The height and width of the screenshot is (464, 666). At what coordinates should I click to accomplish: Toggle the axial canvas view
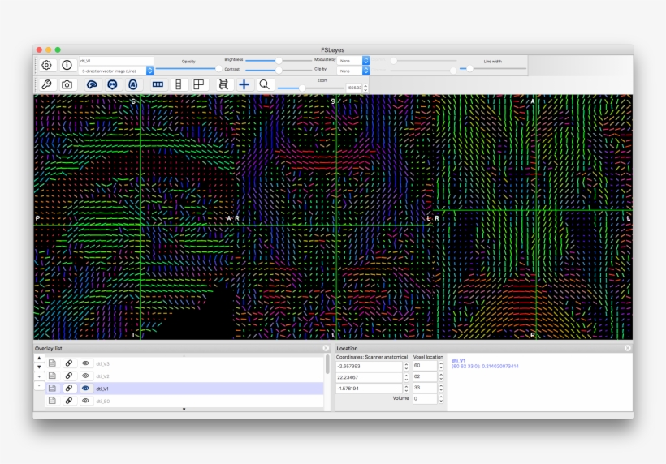click(132, 84)
